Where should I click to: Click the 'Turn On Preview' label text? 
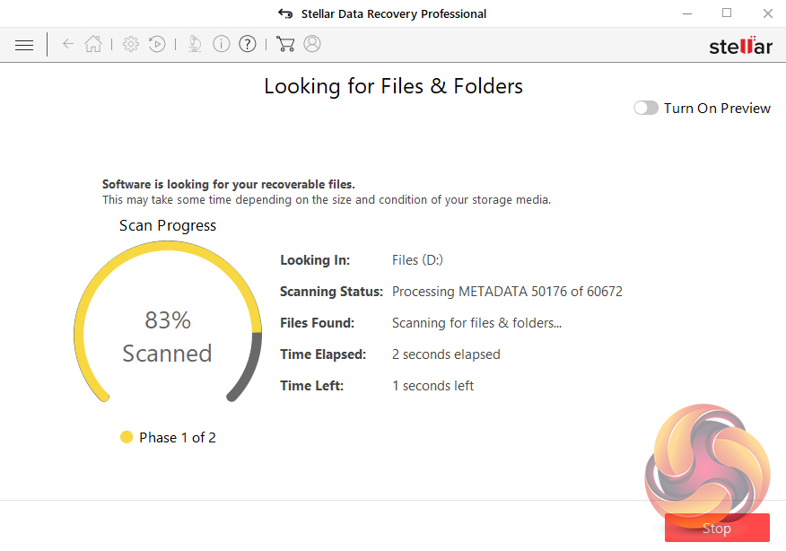tap(717, 108)
